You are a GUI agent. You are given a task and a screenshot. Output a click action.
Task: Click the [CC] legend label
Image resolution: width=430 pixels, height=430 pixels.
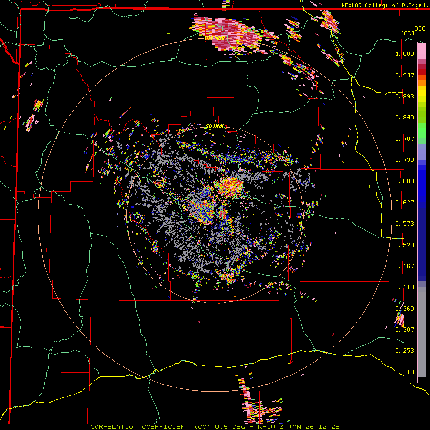point(408,33)
